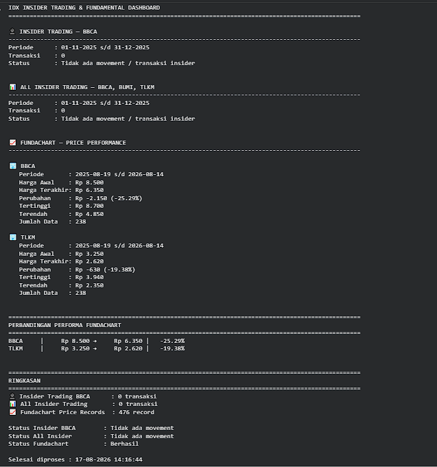Click BBCA Periode 2025-08-19 s/d 2026-08-14

coord(119,174)
